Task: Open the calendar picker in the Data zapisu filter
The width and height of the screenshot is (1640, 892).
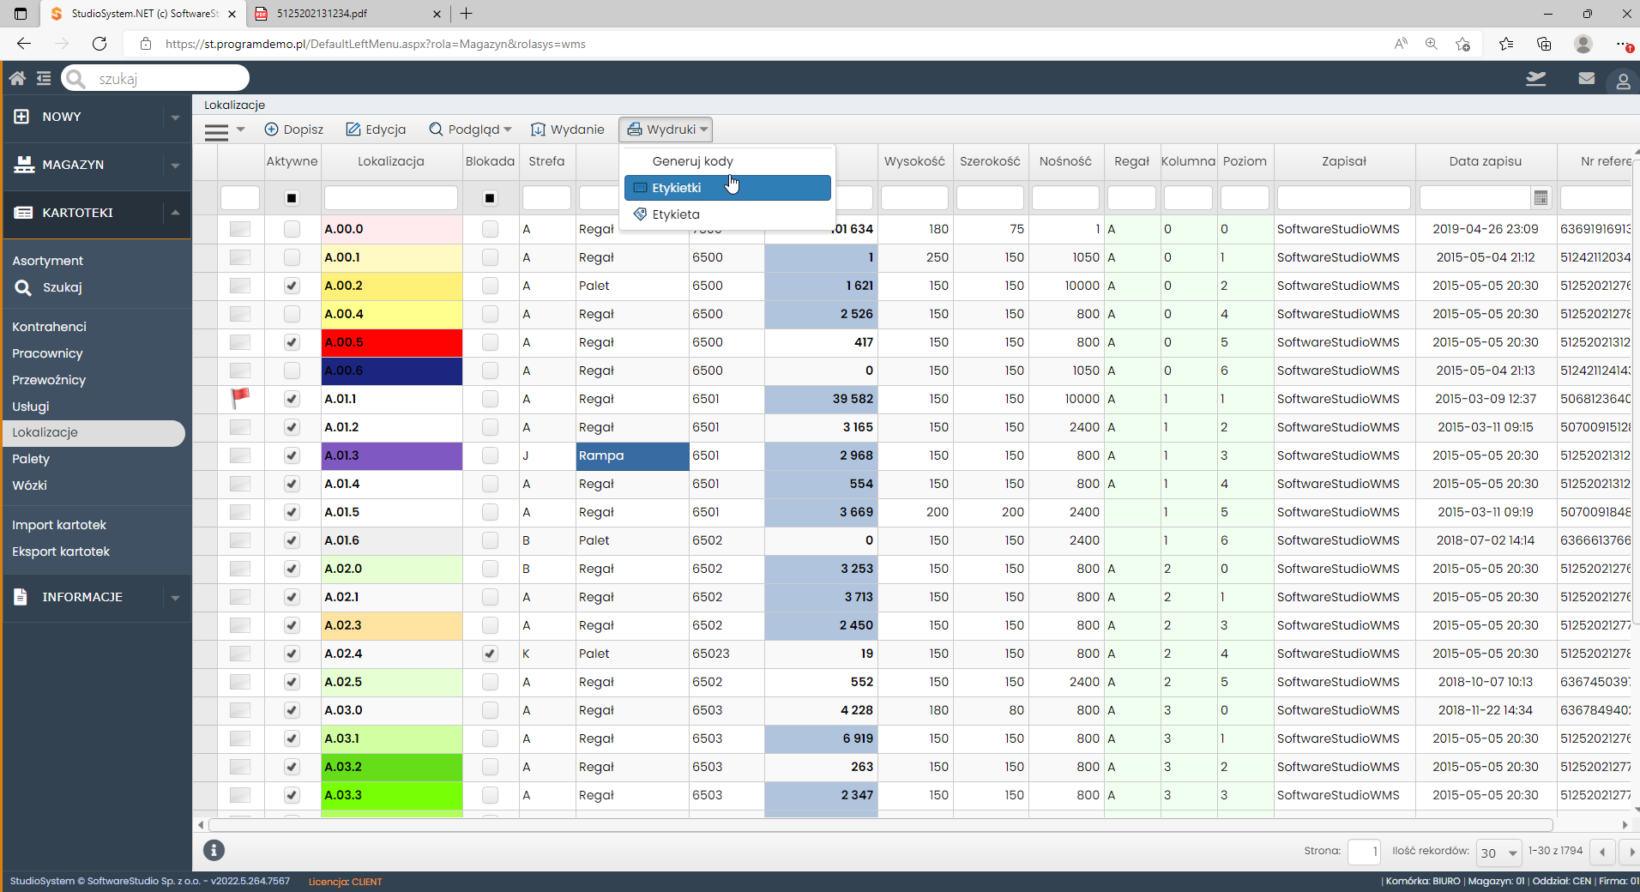Action: click(1541, 198)
